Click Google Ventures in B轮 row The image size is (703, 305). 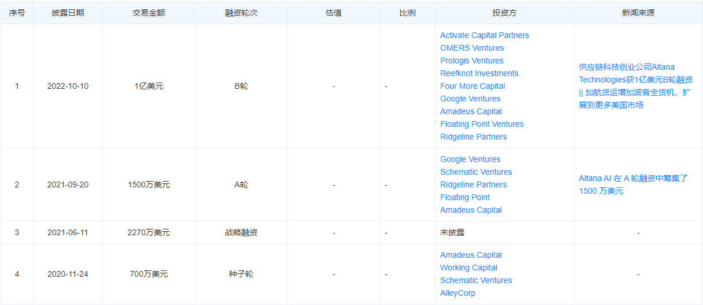pos(470,99)
